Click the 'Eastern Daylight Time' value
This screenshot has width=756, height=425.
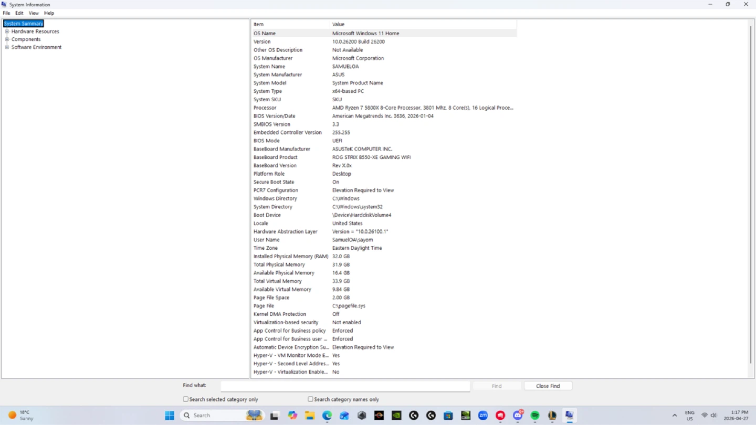pos(357,248)
